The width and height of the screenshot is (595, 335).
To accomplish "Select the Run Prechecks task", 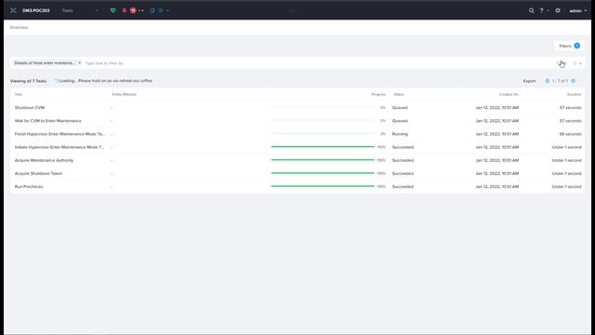I will [29, 186].
